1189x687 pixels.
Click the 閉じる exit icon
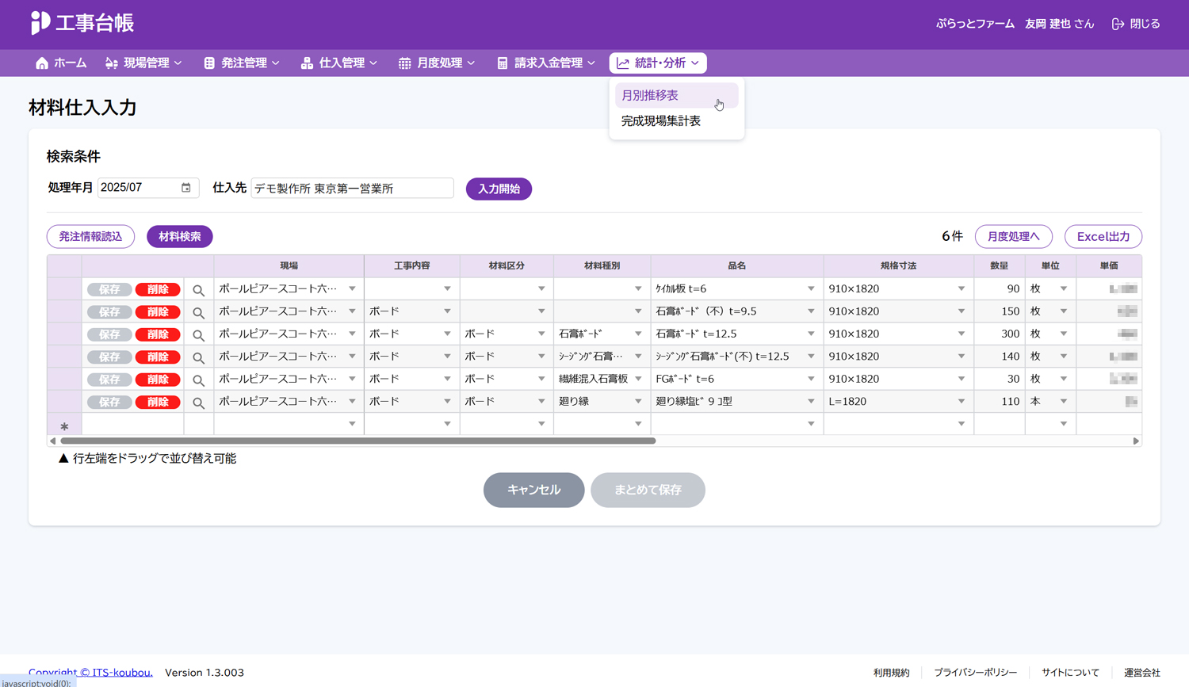pyautogui.click(x=1118, y=24)
